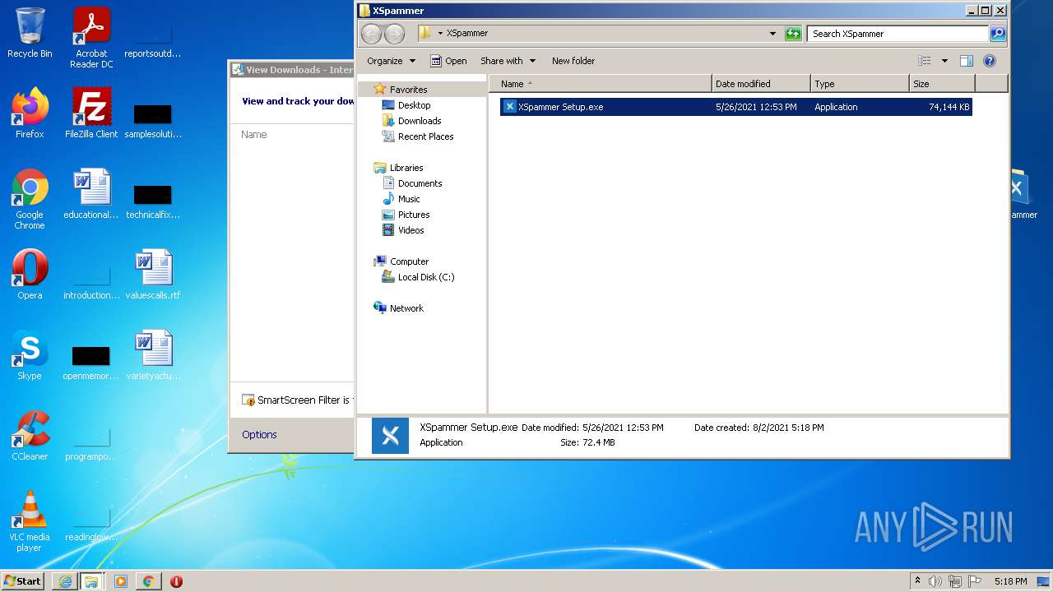Open the network icon in the system tray

click(x=955, y=581)
